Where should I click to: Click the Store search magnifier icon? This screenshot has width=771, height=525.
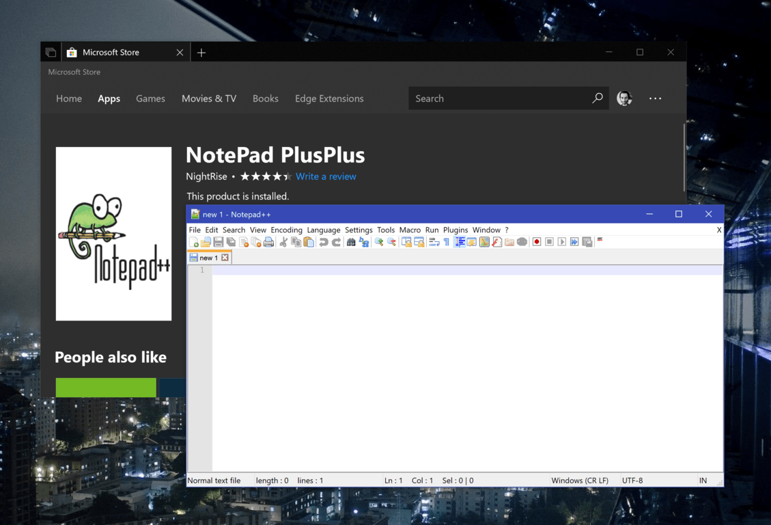pos(598,98)
